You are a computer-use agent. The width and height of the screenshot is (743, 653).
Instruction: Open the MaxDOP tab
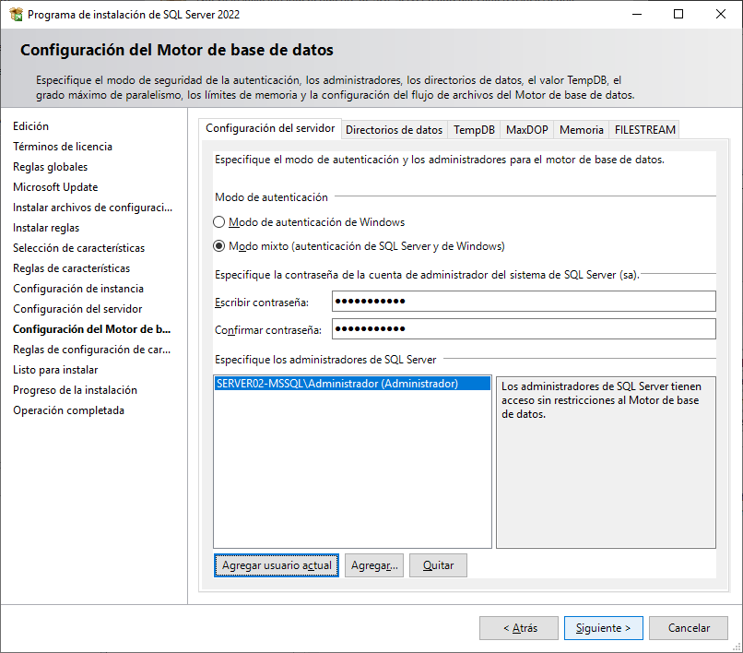[x=527, y=130]
